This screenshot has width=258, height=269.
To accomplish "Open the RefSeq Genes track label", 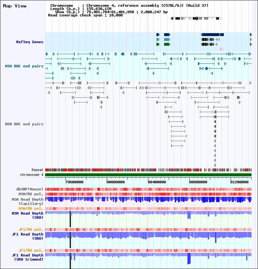I will (x=30, y=42).
